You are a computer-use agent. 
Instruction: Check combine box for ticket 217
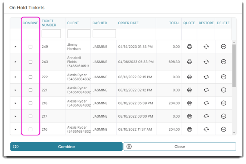click(30, 116)
